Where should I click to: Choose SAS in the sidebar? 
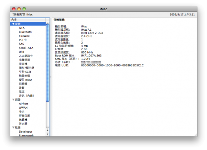[21, 44]
